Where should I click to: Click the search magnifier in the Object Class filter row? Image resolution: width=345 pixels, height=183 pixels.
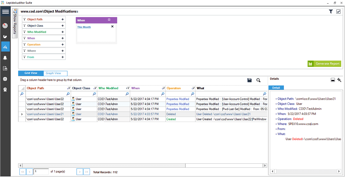pos(94,94)
